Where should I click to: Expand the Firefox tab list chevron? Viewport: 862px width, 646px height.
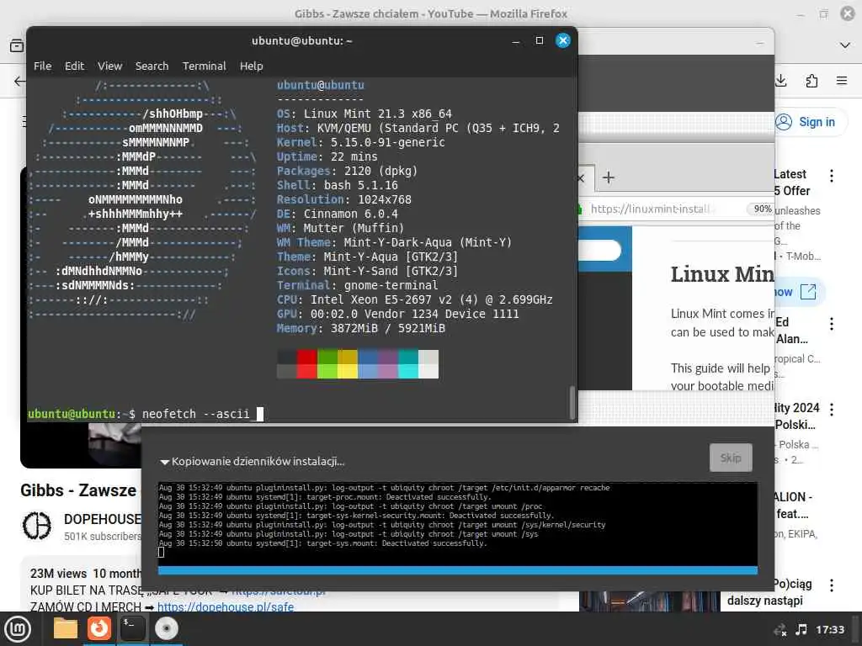click(845, 45)
